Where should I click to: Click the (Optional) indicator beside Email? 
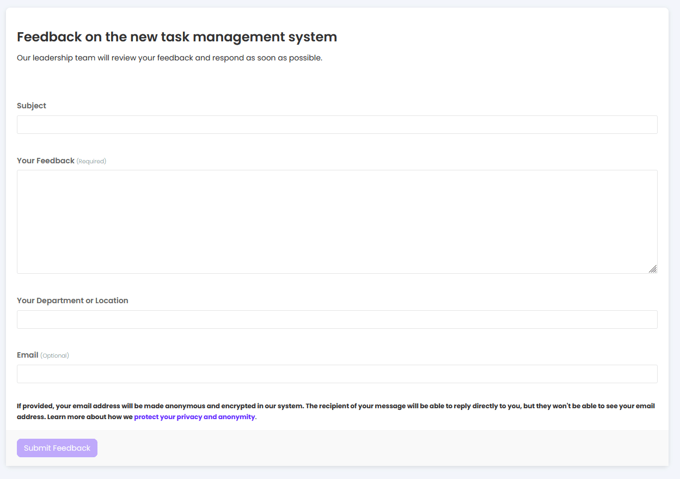[54, 355]
